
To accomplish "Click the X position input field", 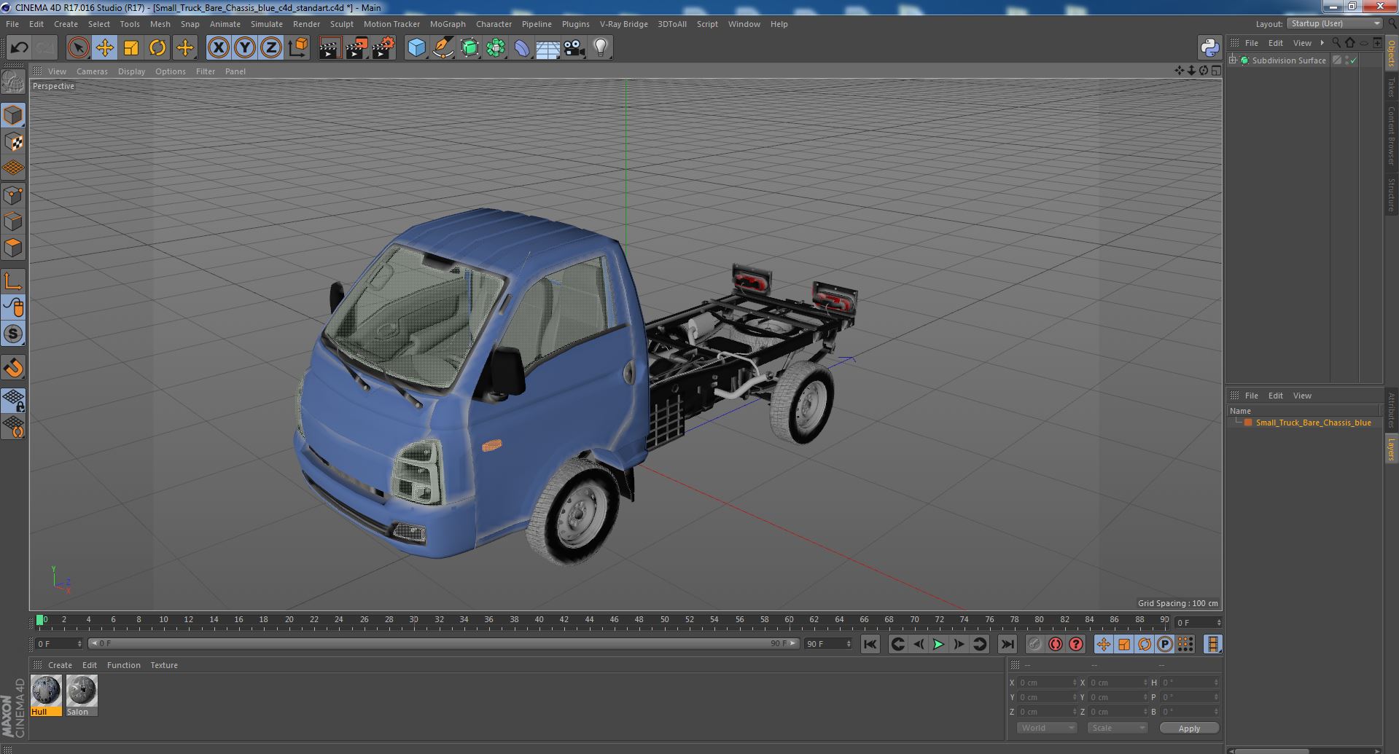I will [x=1047, y=683].
